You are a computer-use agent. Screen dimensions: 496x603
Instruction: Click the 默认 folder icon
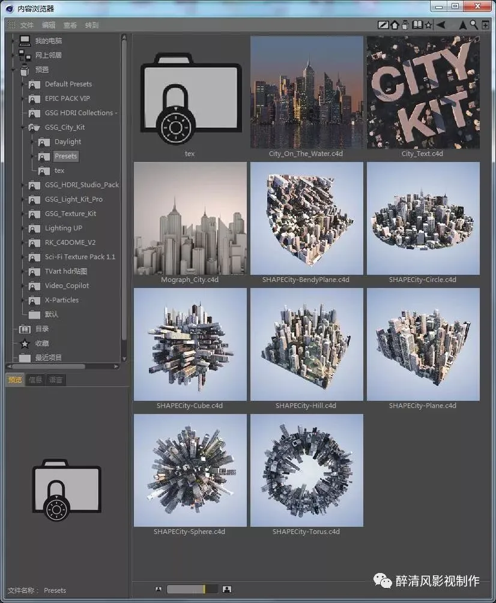(x=35, y=314)
